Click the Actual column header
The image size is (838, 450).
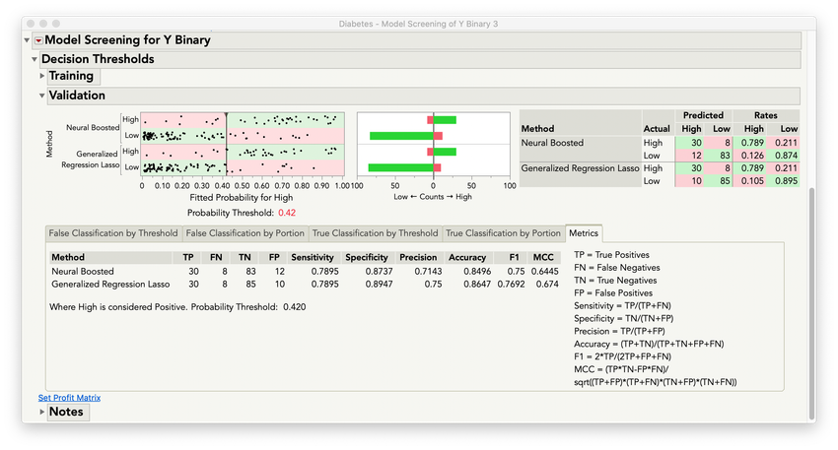click(657, 129)
